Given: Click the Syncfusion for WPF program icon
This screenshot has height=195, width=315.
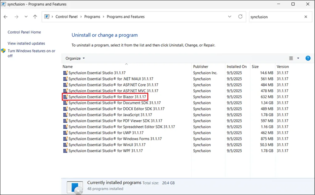Looking at the screenshot, I should (65, 151).
